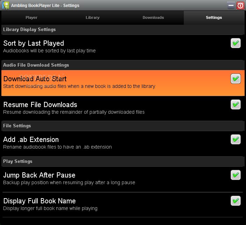Close the app with the red power button
The height and width of the screenshot is (225, 246).
pyautogui.click(x=240, y=6)
